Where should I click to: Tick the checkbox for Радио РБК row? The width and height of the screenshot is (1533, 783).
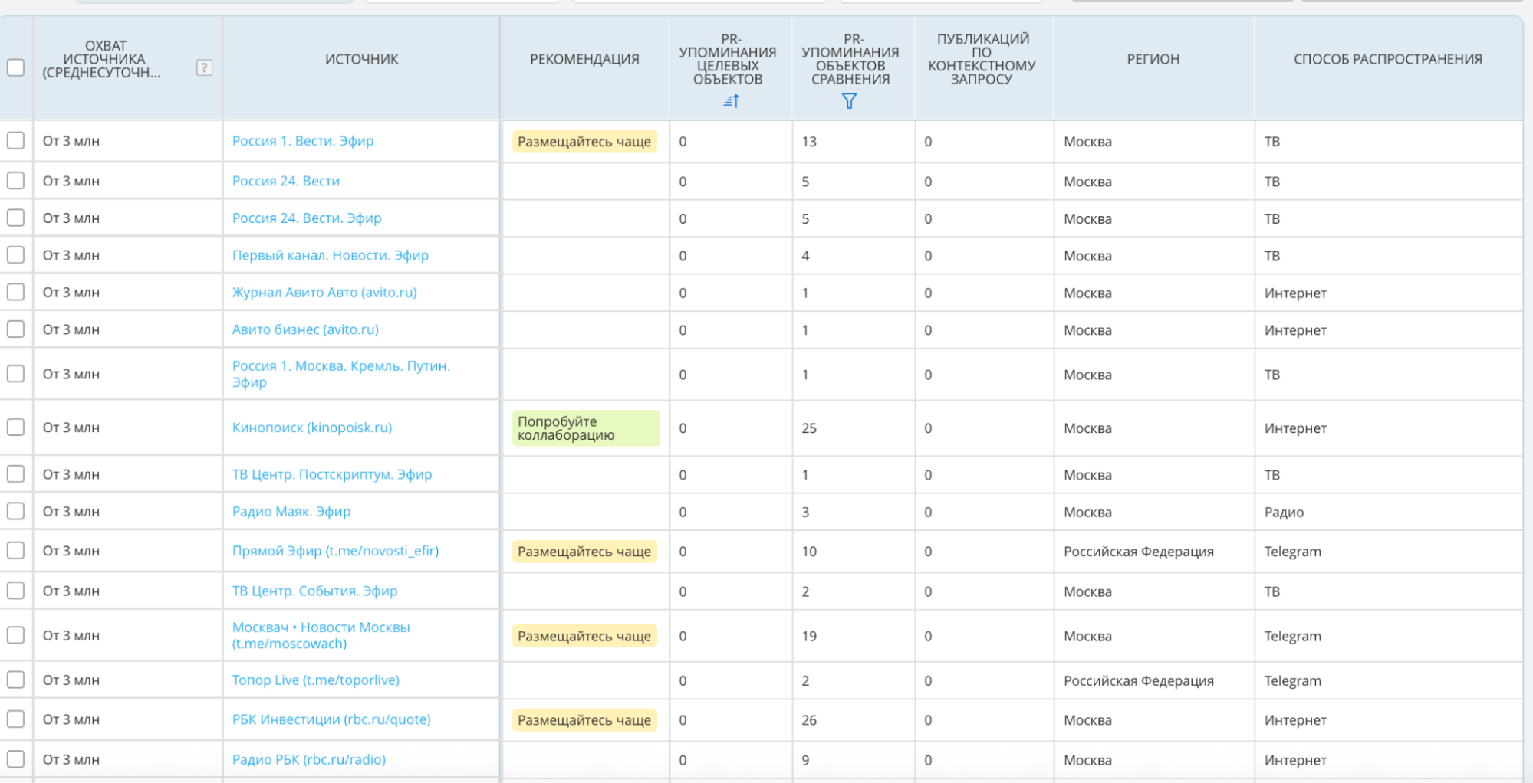click(15, 759)
